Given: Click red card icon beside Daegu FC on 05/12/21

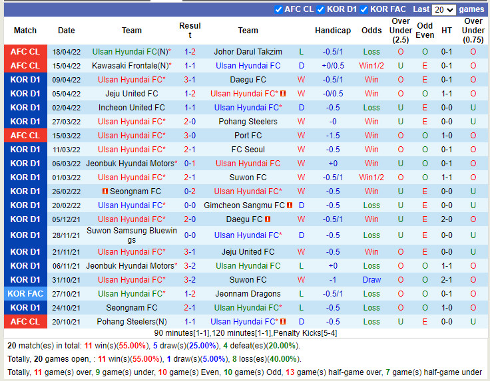Looking at the screenshot, I should point(268,219).
